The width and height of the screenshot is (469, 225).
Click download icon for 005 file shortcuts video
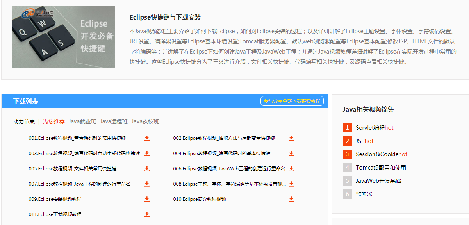coord(147,169)
